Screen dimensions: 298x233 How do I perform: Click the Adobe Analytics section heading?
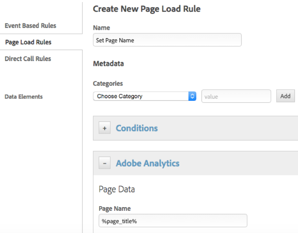[147, 163]
